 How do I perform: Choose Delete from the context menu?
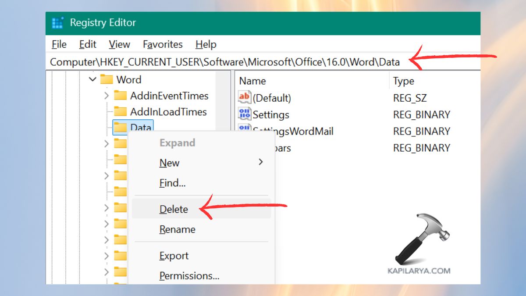(x=173, y=209)
